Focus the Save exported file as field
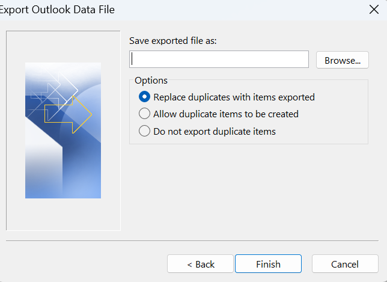 (x=219, y=60)
